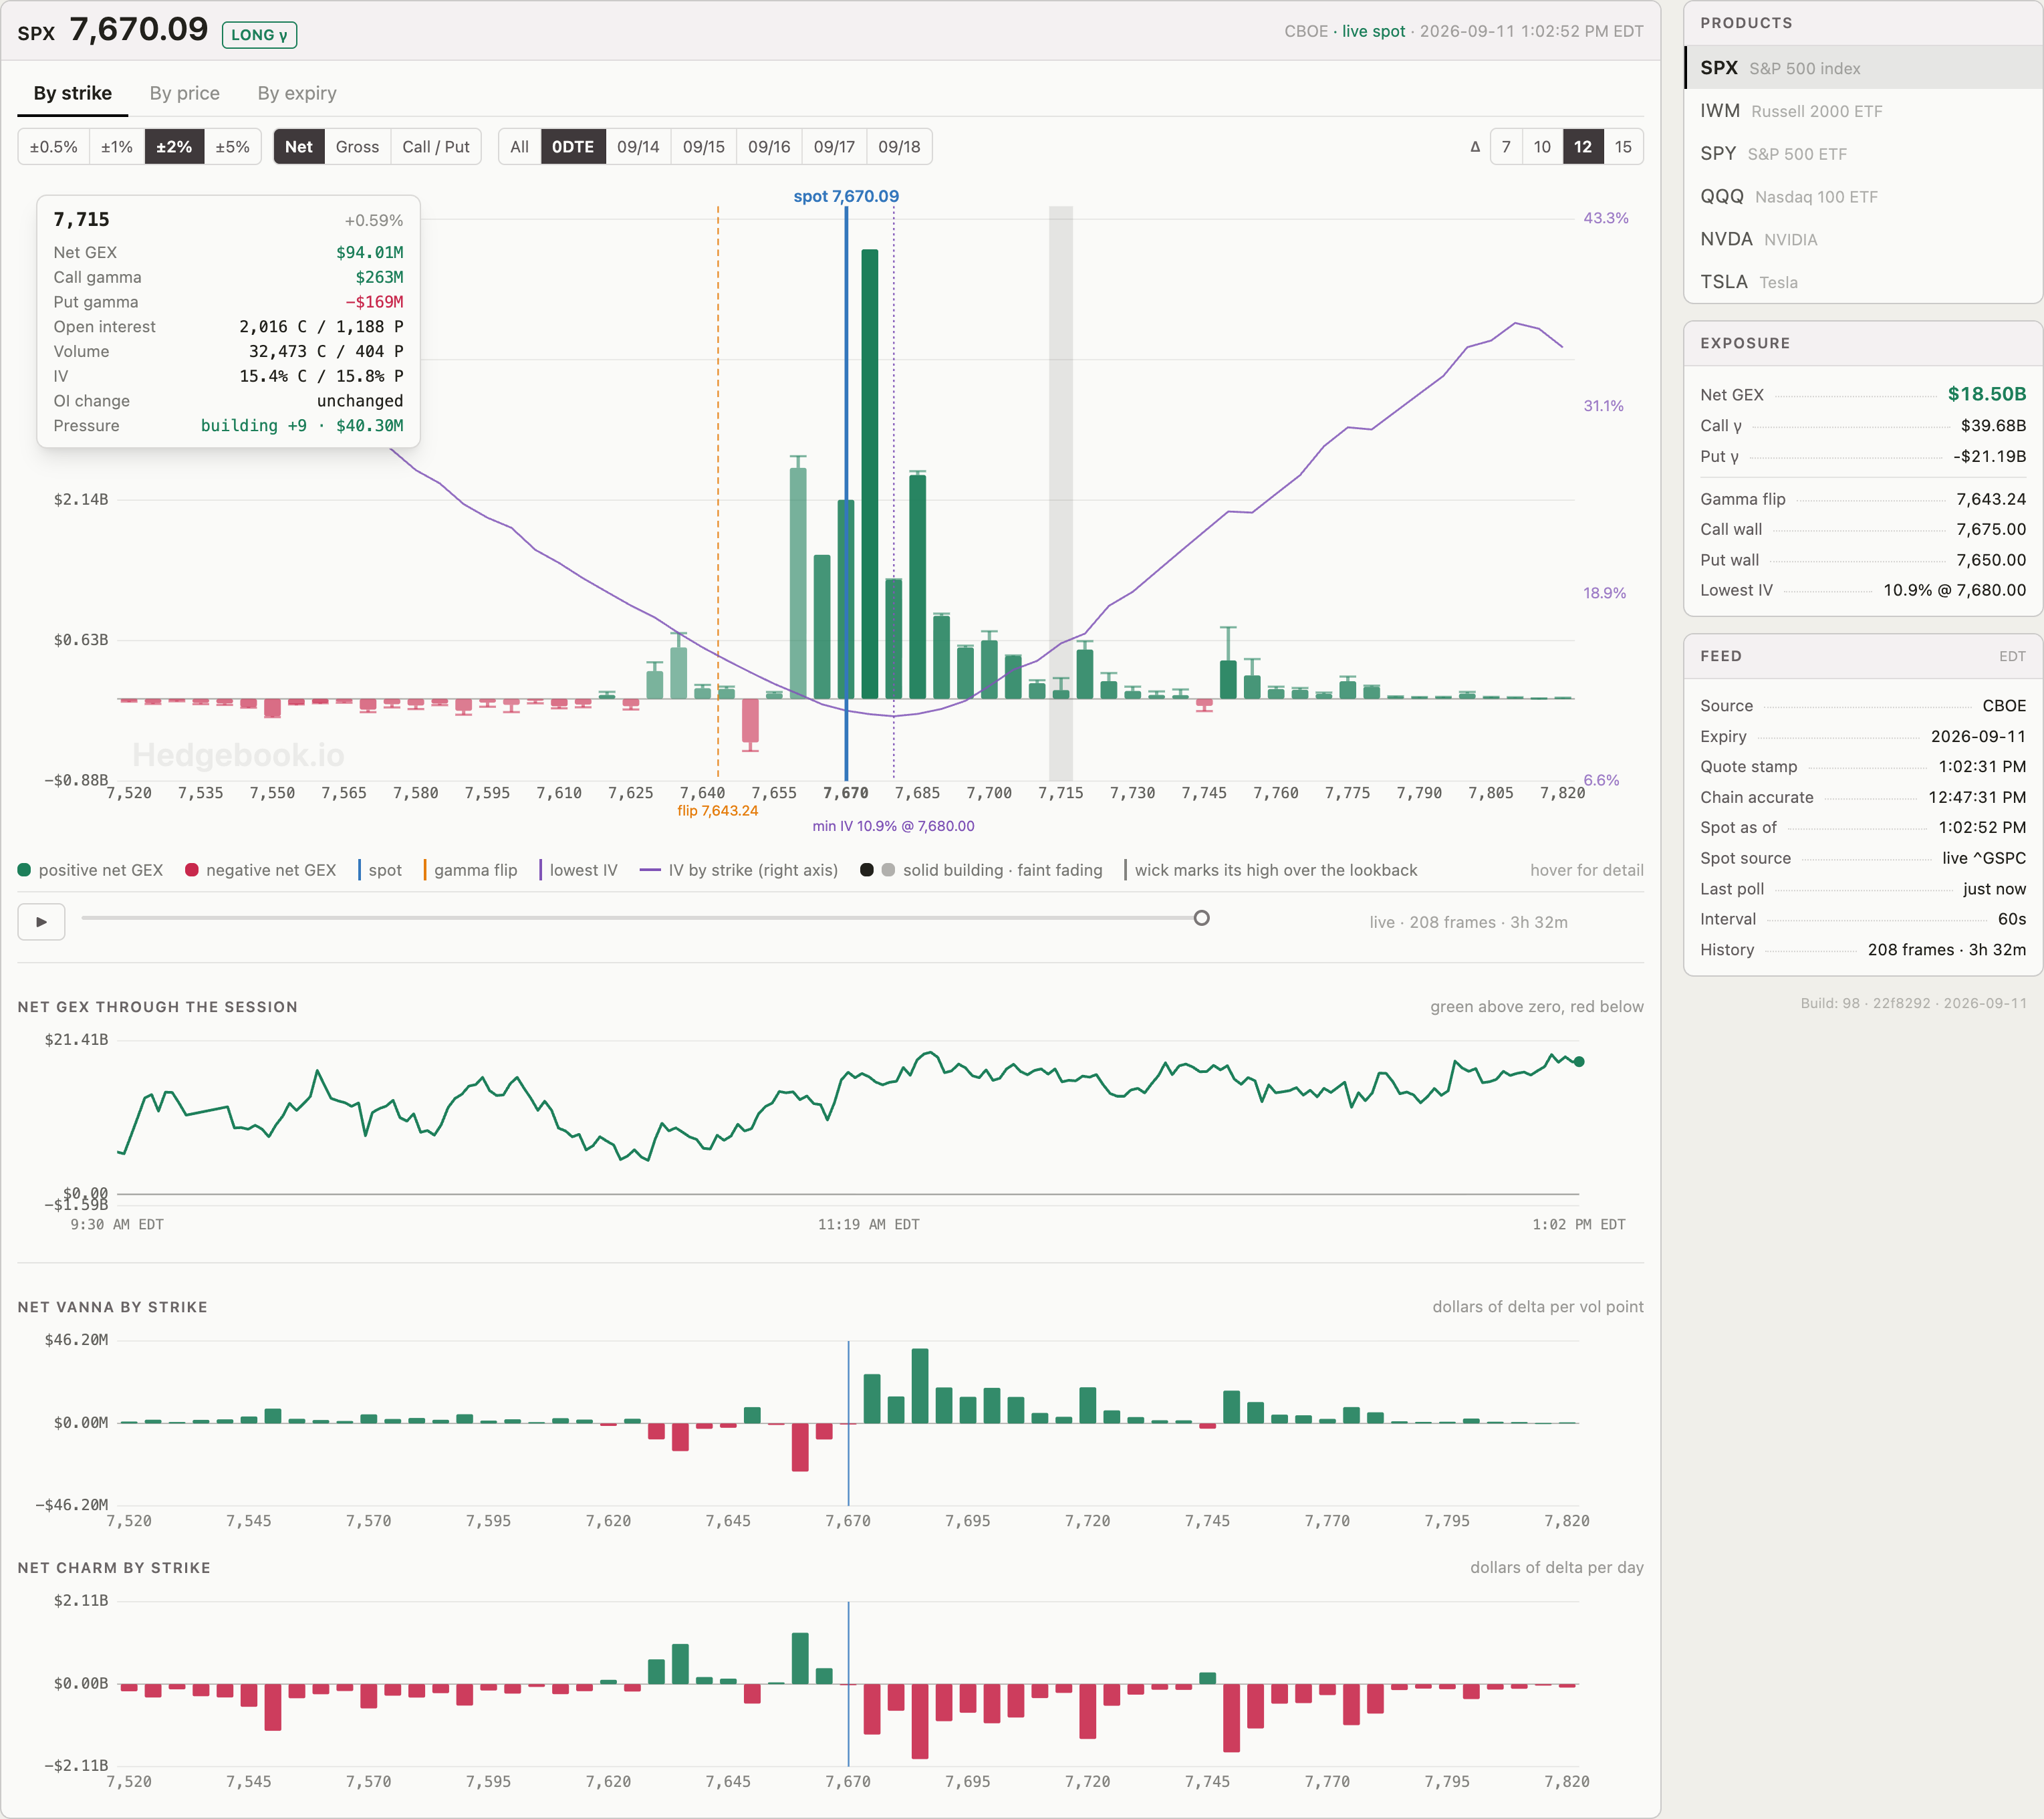2044x1819 pixels.
Task: Click the positive net GEX legend dot
Action: pos(25,870)
